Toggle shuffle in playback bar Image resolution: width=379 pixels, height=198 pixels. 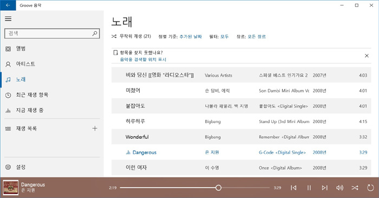point(355,188)
